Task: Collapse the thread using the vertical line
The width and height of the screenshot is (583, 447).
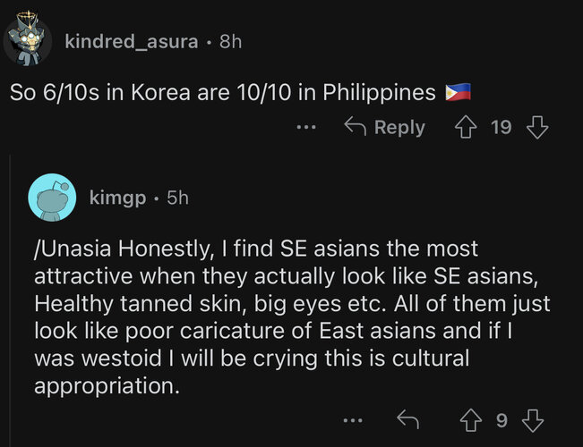Action: pyautogui.click(x=10, y=300)
